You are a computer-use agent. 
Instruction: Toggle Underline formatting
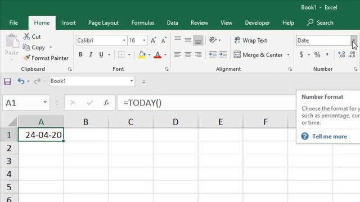pyautogui.click(x=101, y=54)
